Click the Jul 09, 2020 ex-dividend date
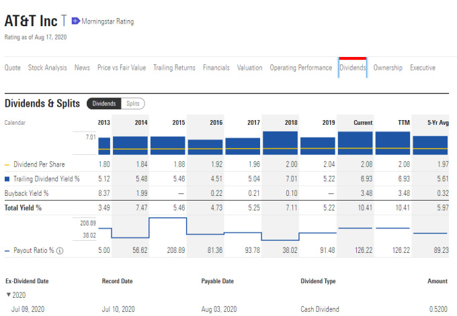The width and height of the screenshot is (457, 316). tap(28, 309)
